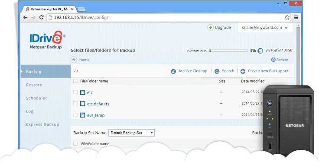Click the 3% storage percentage

(x=253, y=51)
